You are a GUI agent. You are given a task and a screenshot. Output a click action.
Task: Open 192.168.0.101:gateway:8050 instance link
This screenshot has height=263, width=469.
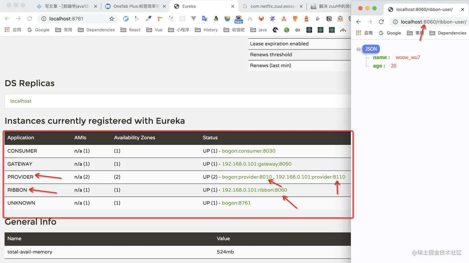(257, 164)
